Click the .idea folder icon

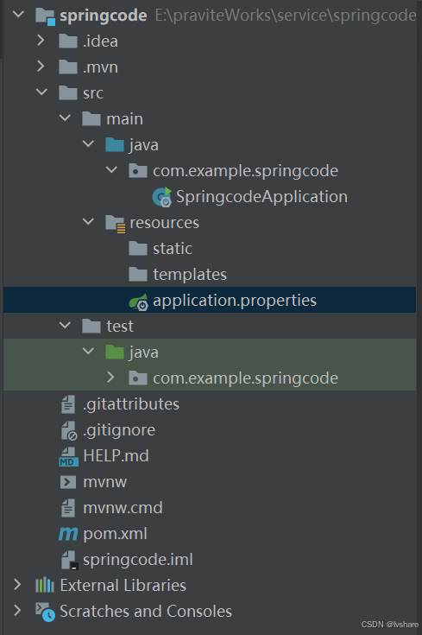coord(68,41)
